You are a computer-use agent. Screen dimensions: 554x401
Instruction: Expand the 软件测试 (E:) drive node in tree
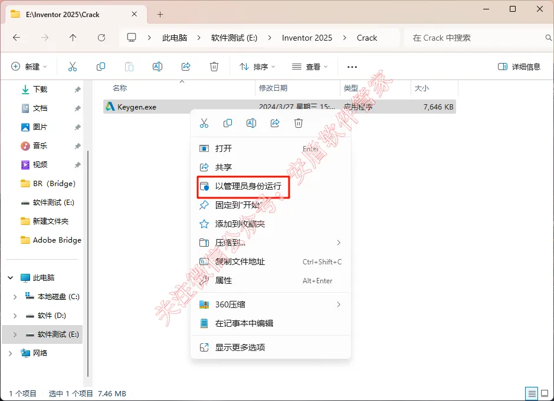click(x=15, y=334)
